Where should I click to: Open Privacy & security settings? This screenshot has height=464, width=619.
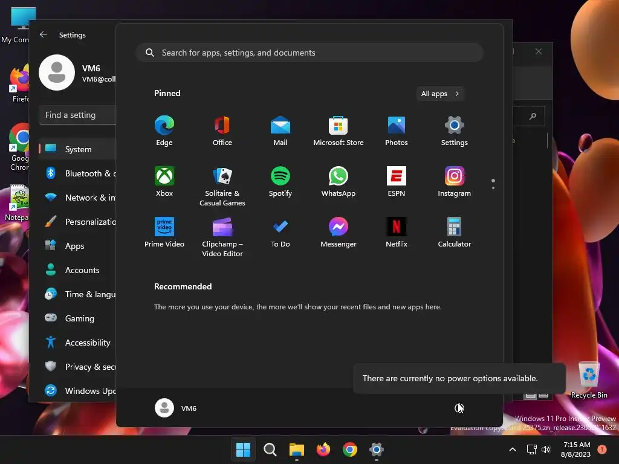pyautogui.click(x=77, y=367)
